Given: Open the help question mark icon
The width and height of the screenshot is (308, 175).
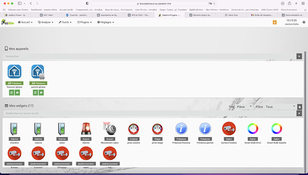Looking at the screenshot, I should (304, 22).
